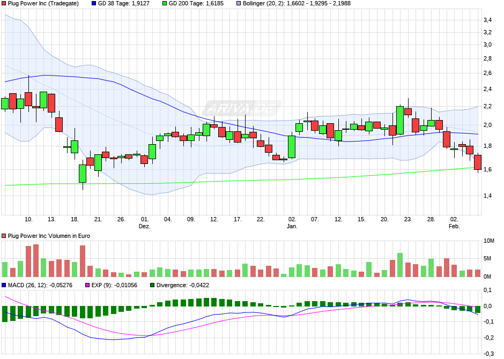Image resolution: width=504 pixels, height=359 pixels.
Task: Click the '20.' date label on the time axis
Action: coord(384,219)
